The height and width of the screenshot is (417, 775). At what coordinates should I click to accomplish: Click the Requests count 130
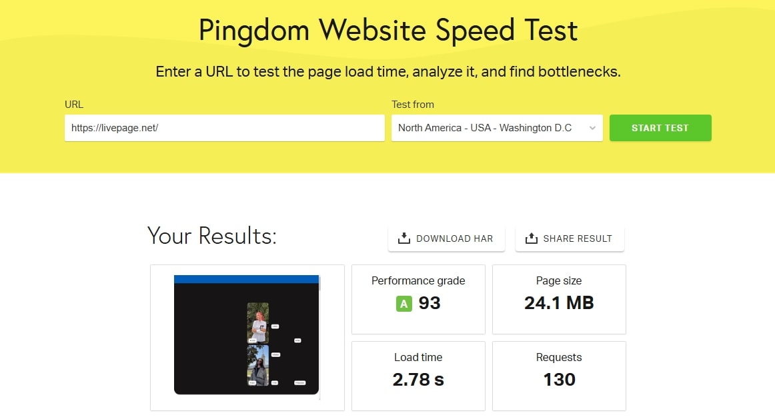click(559, 380)
